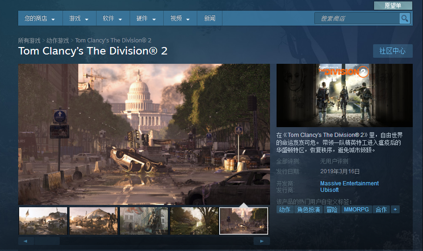423x251 pixels.
Task: Click the main Capitol screenshot image
Action: pyautogui.click(x=144, y=134)
